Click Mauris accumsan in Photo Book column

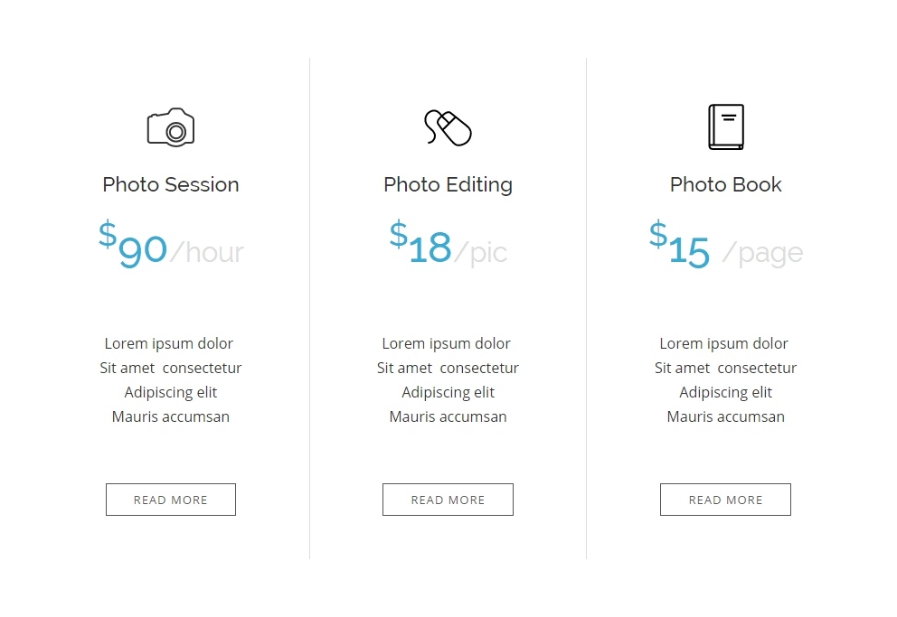point(725,416)
